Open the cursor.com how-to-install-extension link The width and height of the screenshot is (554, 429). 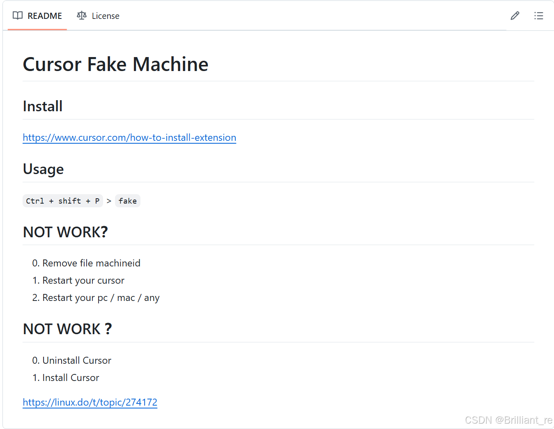click(129, 138)
